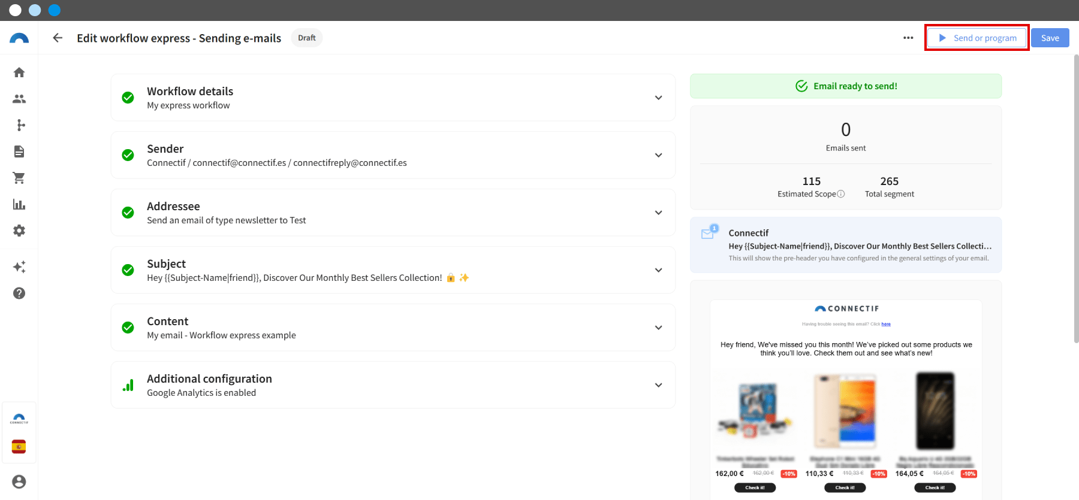The width and height of the screenshot is (1079, 500).
Task: Click the Email ready check circle icon
Action: click(x=801, y=86)
